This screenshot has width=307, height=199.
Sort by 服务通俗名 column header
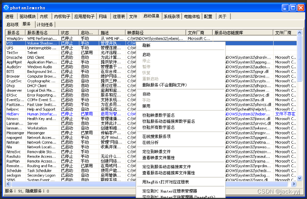click(x=42, y=33)
